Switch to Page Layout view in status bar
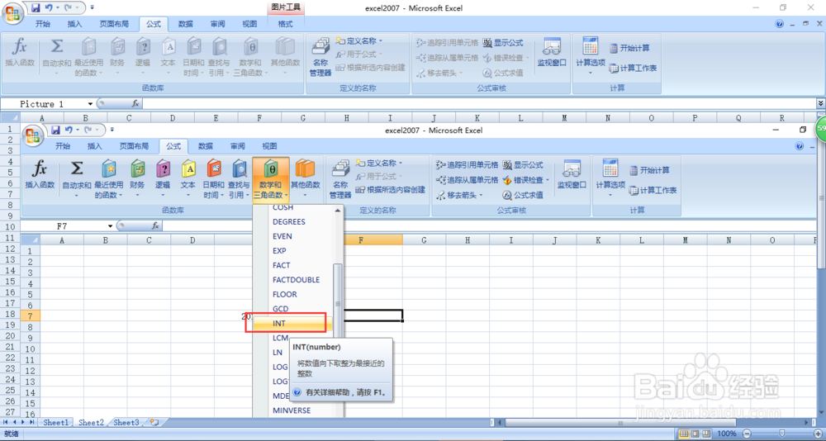Viewport: 826px width, 441px height. coord(695,434)
